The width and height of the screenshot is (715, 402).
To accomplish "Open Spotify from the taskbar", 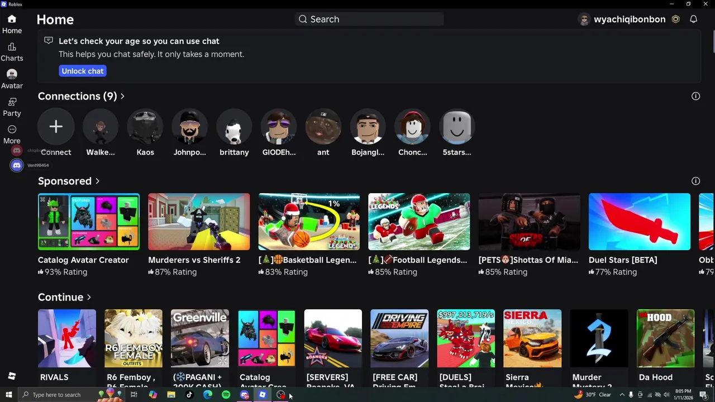I will click(226, 395).
